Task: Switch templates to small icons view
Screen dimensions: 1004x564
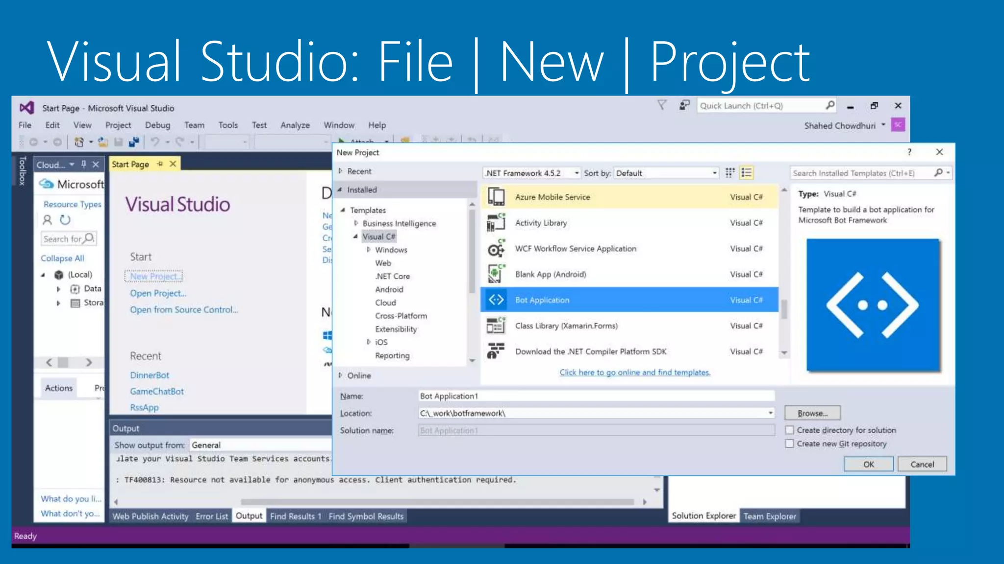Action: click(730, 173)
